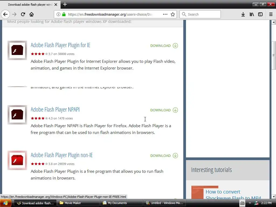276x207 pixels.
Task: Click Download adobe flash taskbar button
Action: pyautogui.click(x=35, y=203)
